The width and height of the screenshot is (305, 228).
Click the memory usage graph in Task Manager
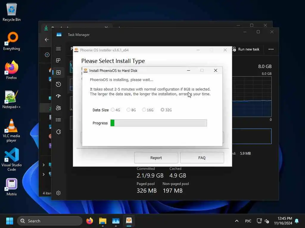coord(252,96)
